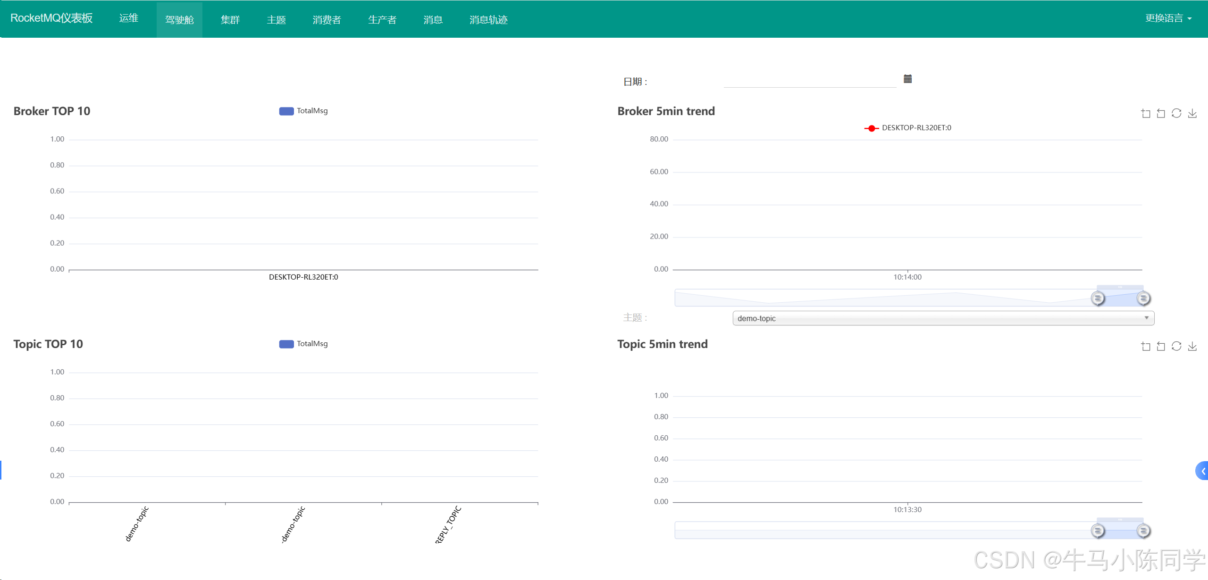Open the 消息轨迹 tab
The image size is (1208, 580).
[x=488, y=20]
